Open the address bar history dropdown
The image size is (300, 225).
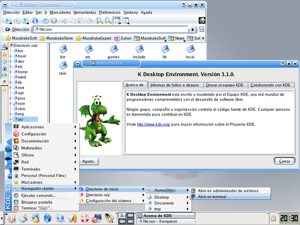pos(192,29)
